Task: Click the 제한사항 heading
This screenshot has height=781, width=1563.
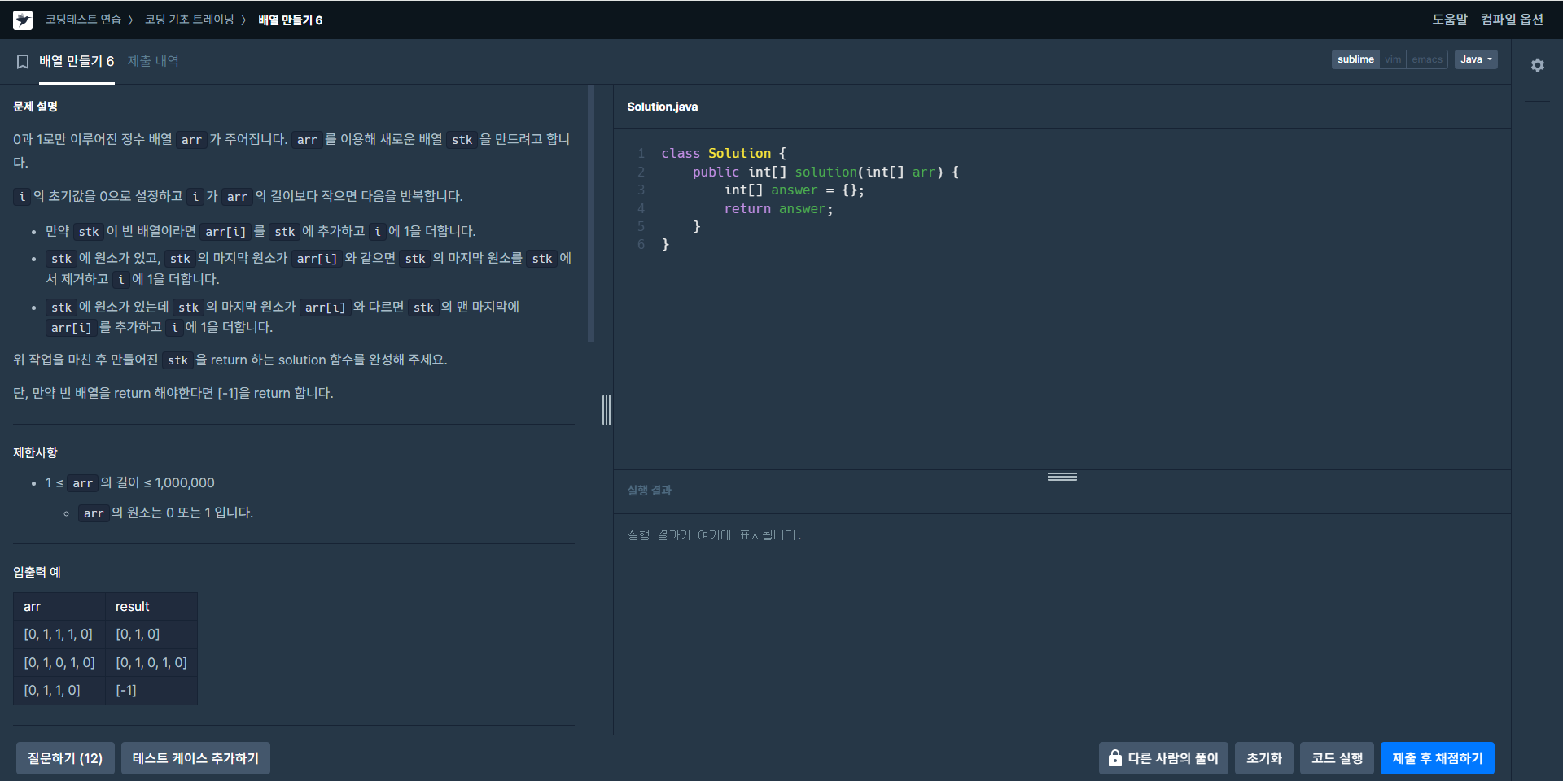Action: point(35,452)
